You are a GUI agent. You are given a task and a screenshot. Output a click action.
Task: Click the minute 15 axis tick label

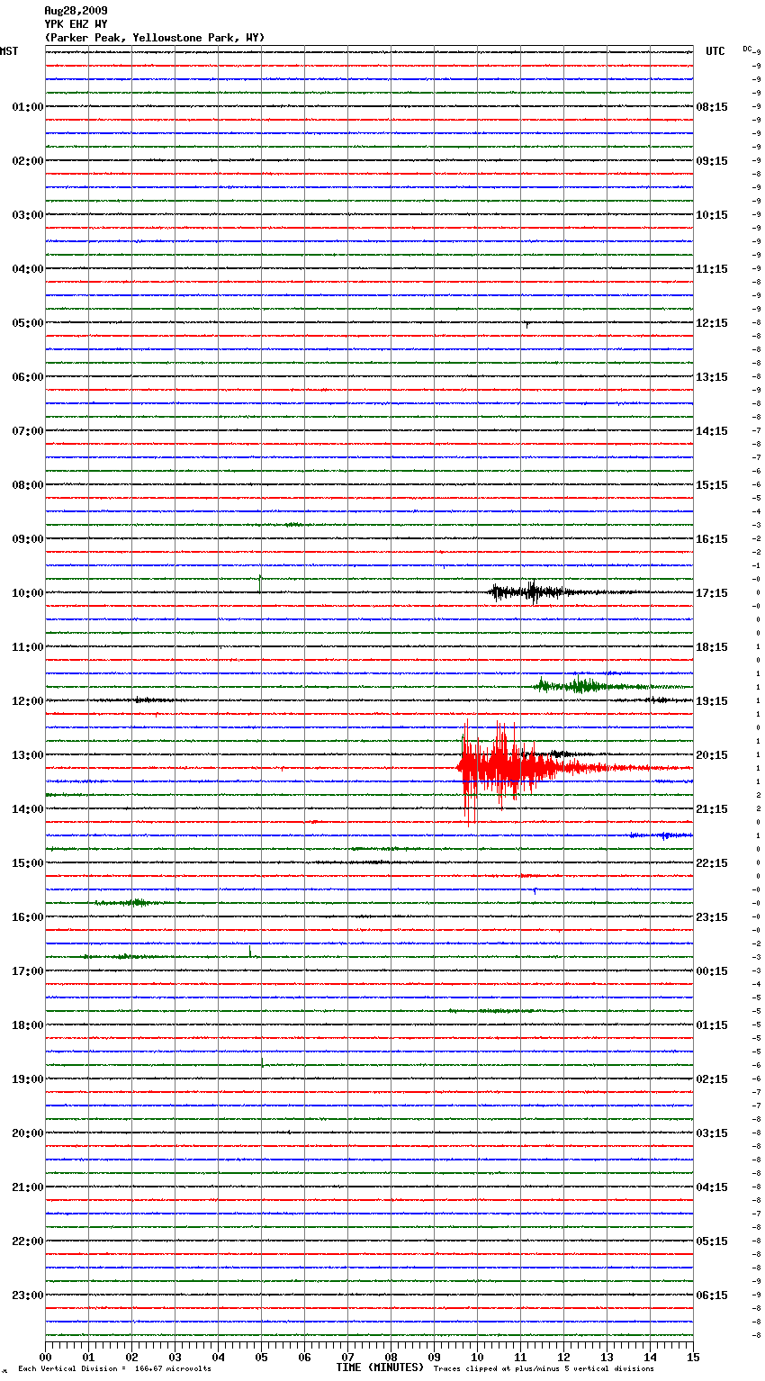click(693, 1358)
